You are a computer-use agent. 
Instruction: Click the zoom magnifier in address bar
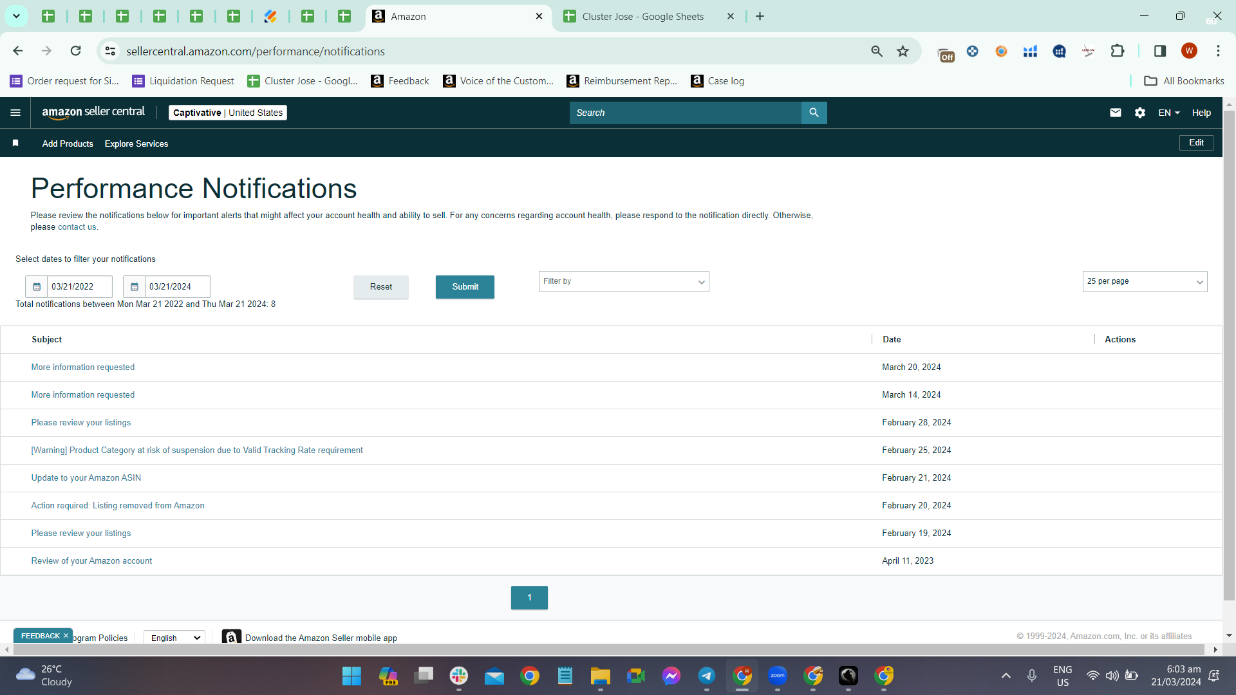877,51
